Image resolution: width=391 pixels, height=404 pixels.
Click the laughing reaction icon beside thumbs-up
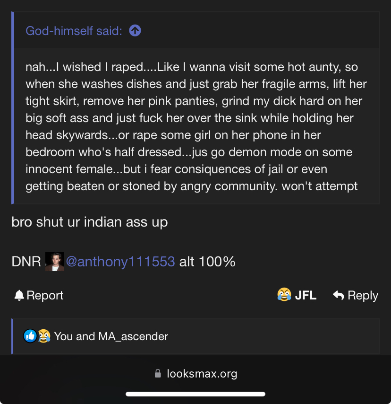pos(44,336)
